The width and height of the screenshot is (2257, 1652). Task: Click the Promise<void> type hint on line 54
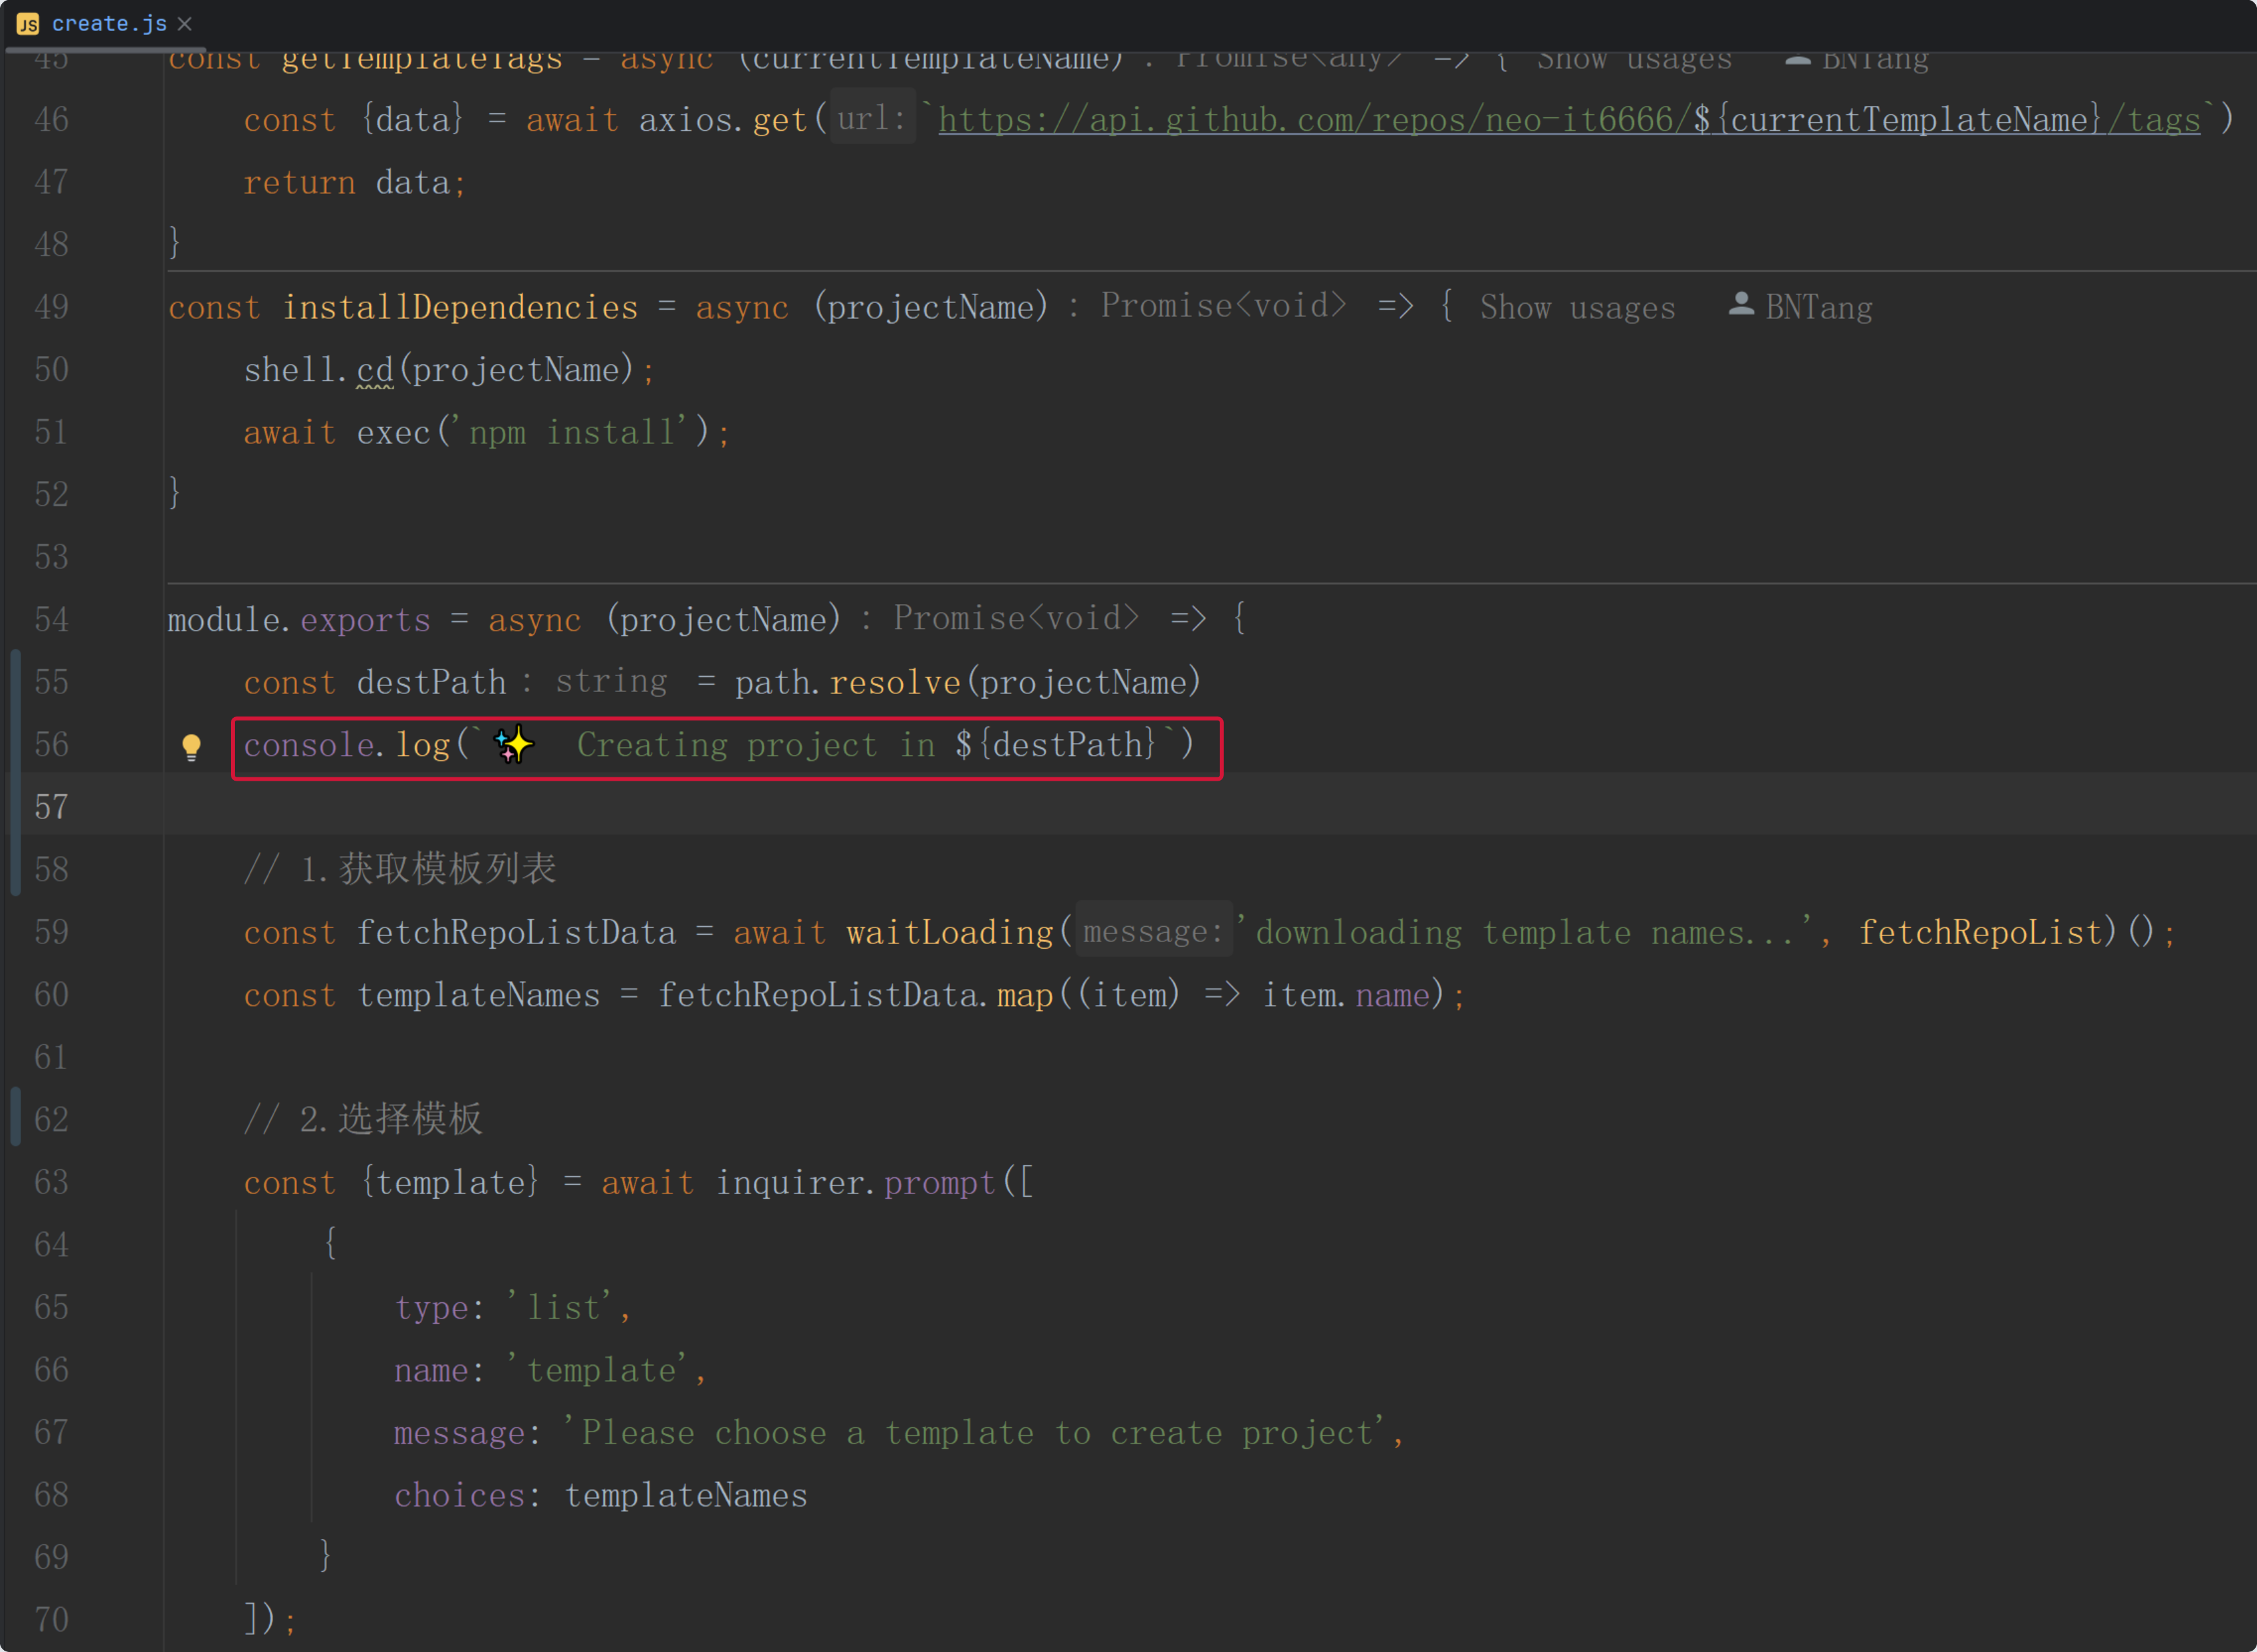click(x=1015, y=618)
